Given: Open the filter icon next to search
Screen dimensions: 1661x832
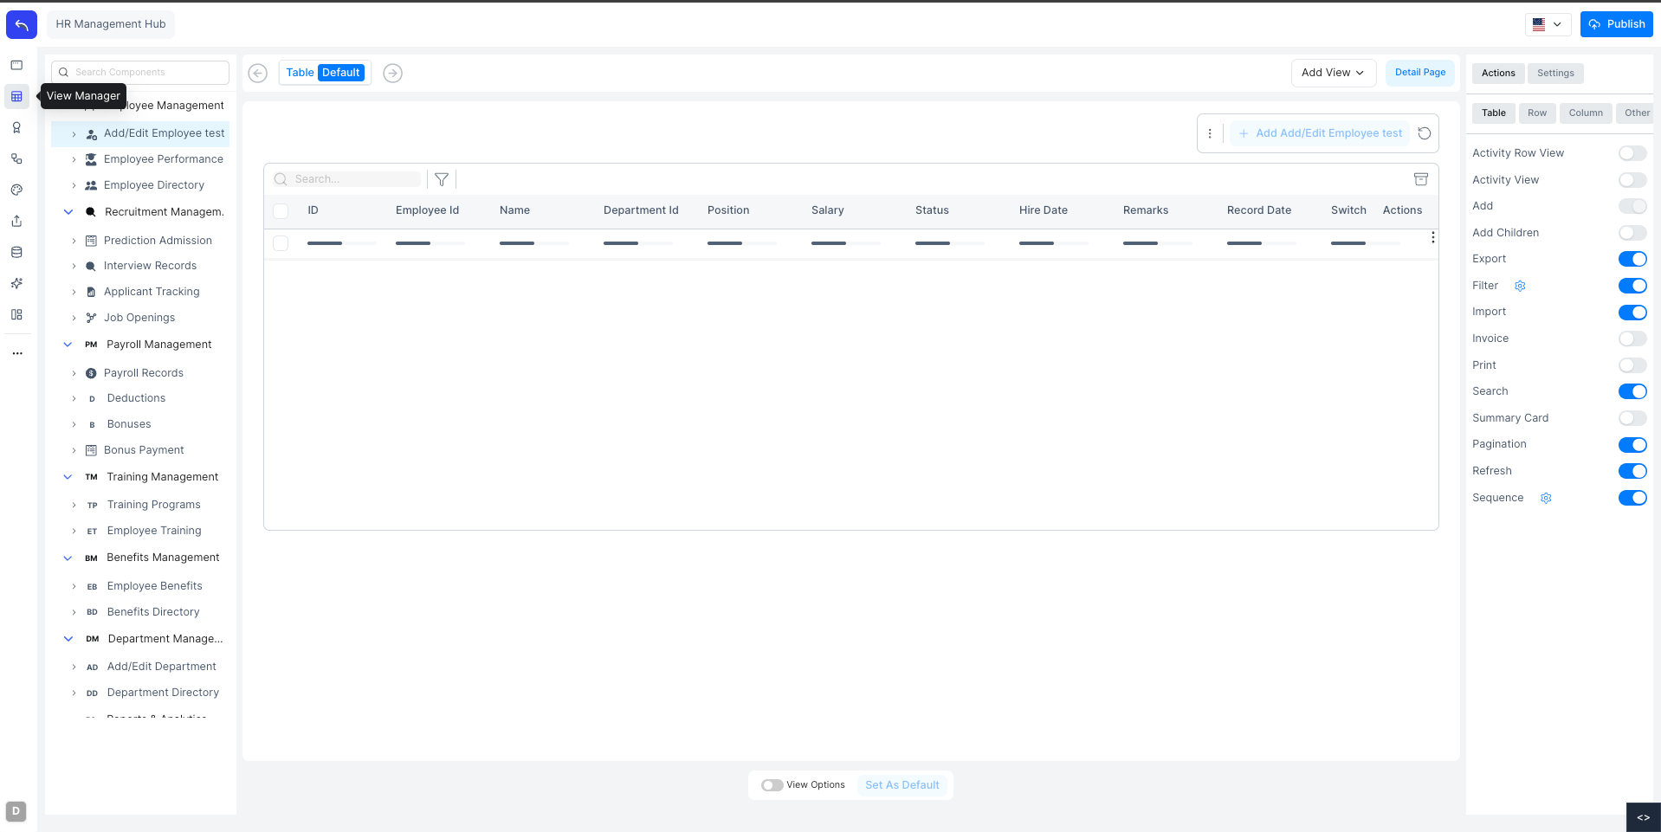Looking at the screenshot, I should (x=442, y=178).
